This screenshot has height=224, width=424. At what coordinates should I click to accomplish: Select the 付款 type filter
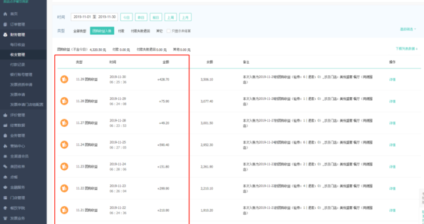pyautogui.click(x=121, y=31)
